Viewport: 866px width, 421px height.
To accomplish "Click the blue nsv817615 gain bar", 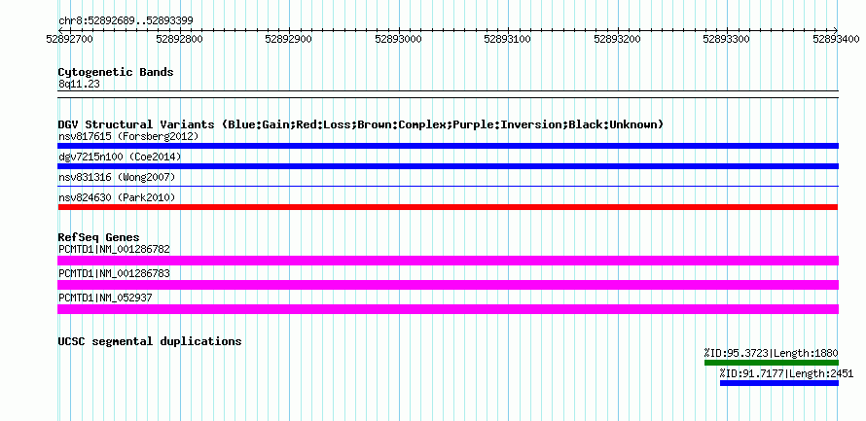I will coord(448,146).
